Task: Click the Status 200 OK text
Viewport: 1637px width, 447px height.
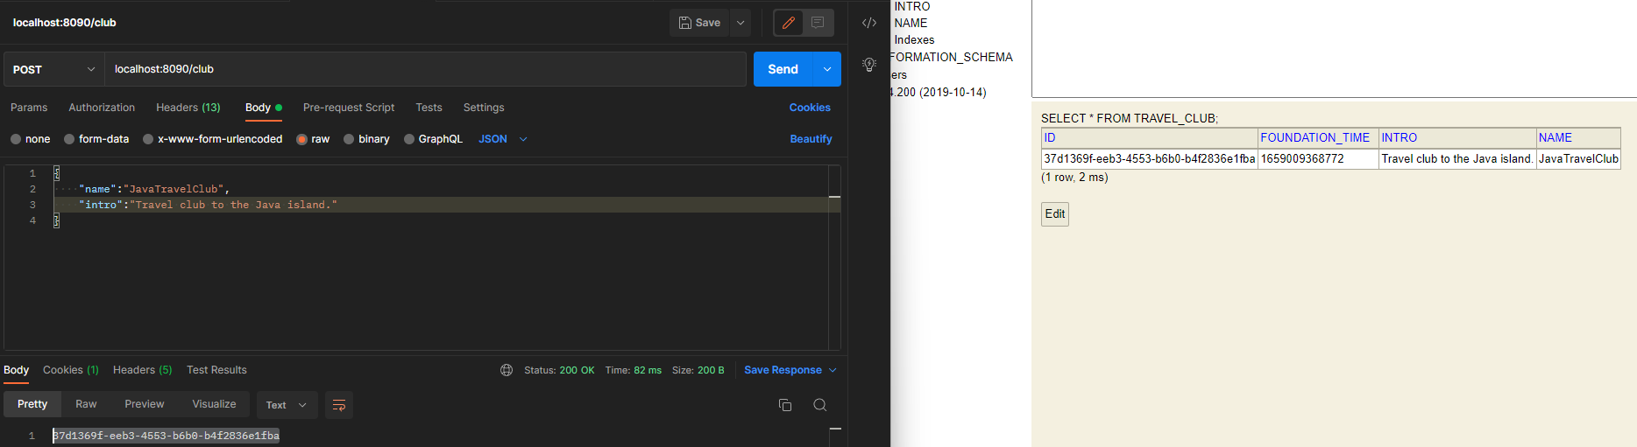Action: coord(559,370)
